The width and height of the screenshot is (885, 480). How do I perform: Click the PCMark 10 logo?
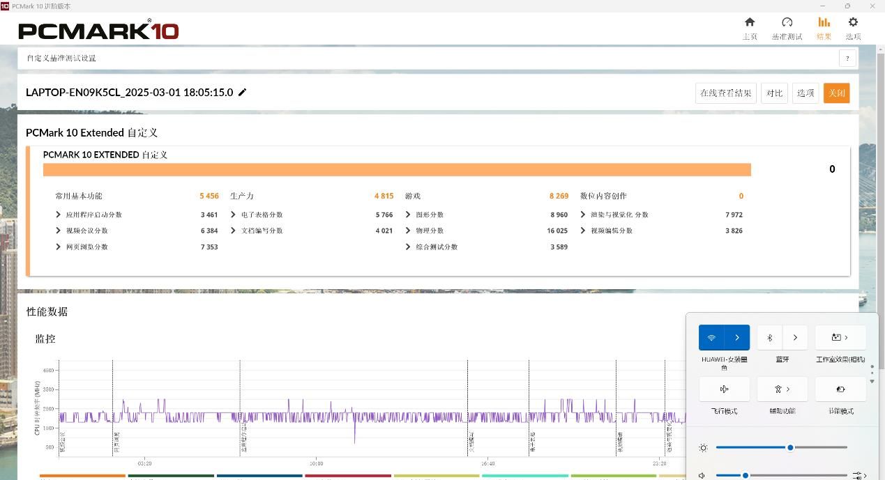(x=98, y=31)
